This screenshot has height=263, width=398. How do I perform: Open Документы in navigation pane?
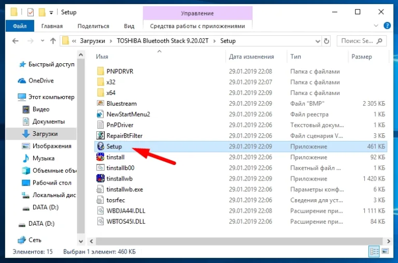pyautogui.click(x=44, y=121)
